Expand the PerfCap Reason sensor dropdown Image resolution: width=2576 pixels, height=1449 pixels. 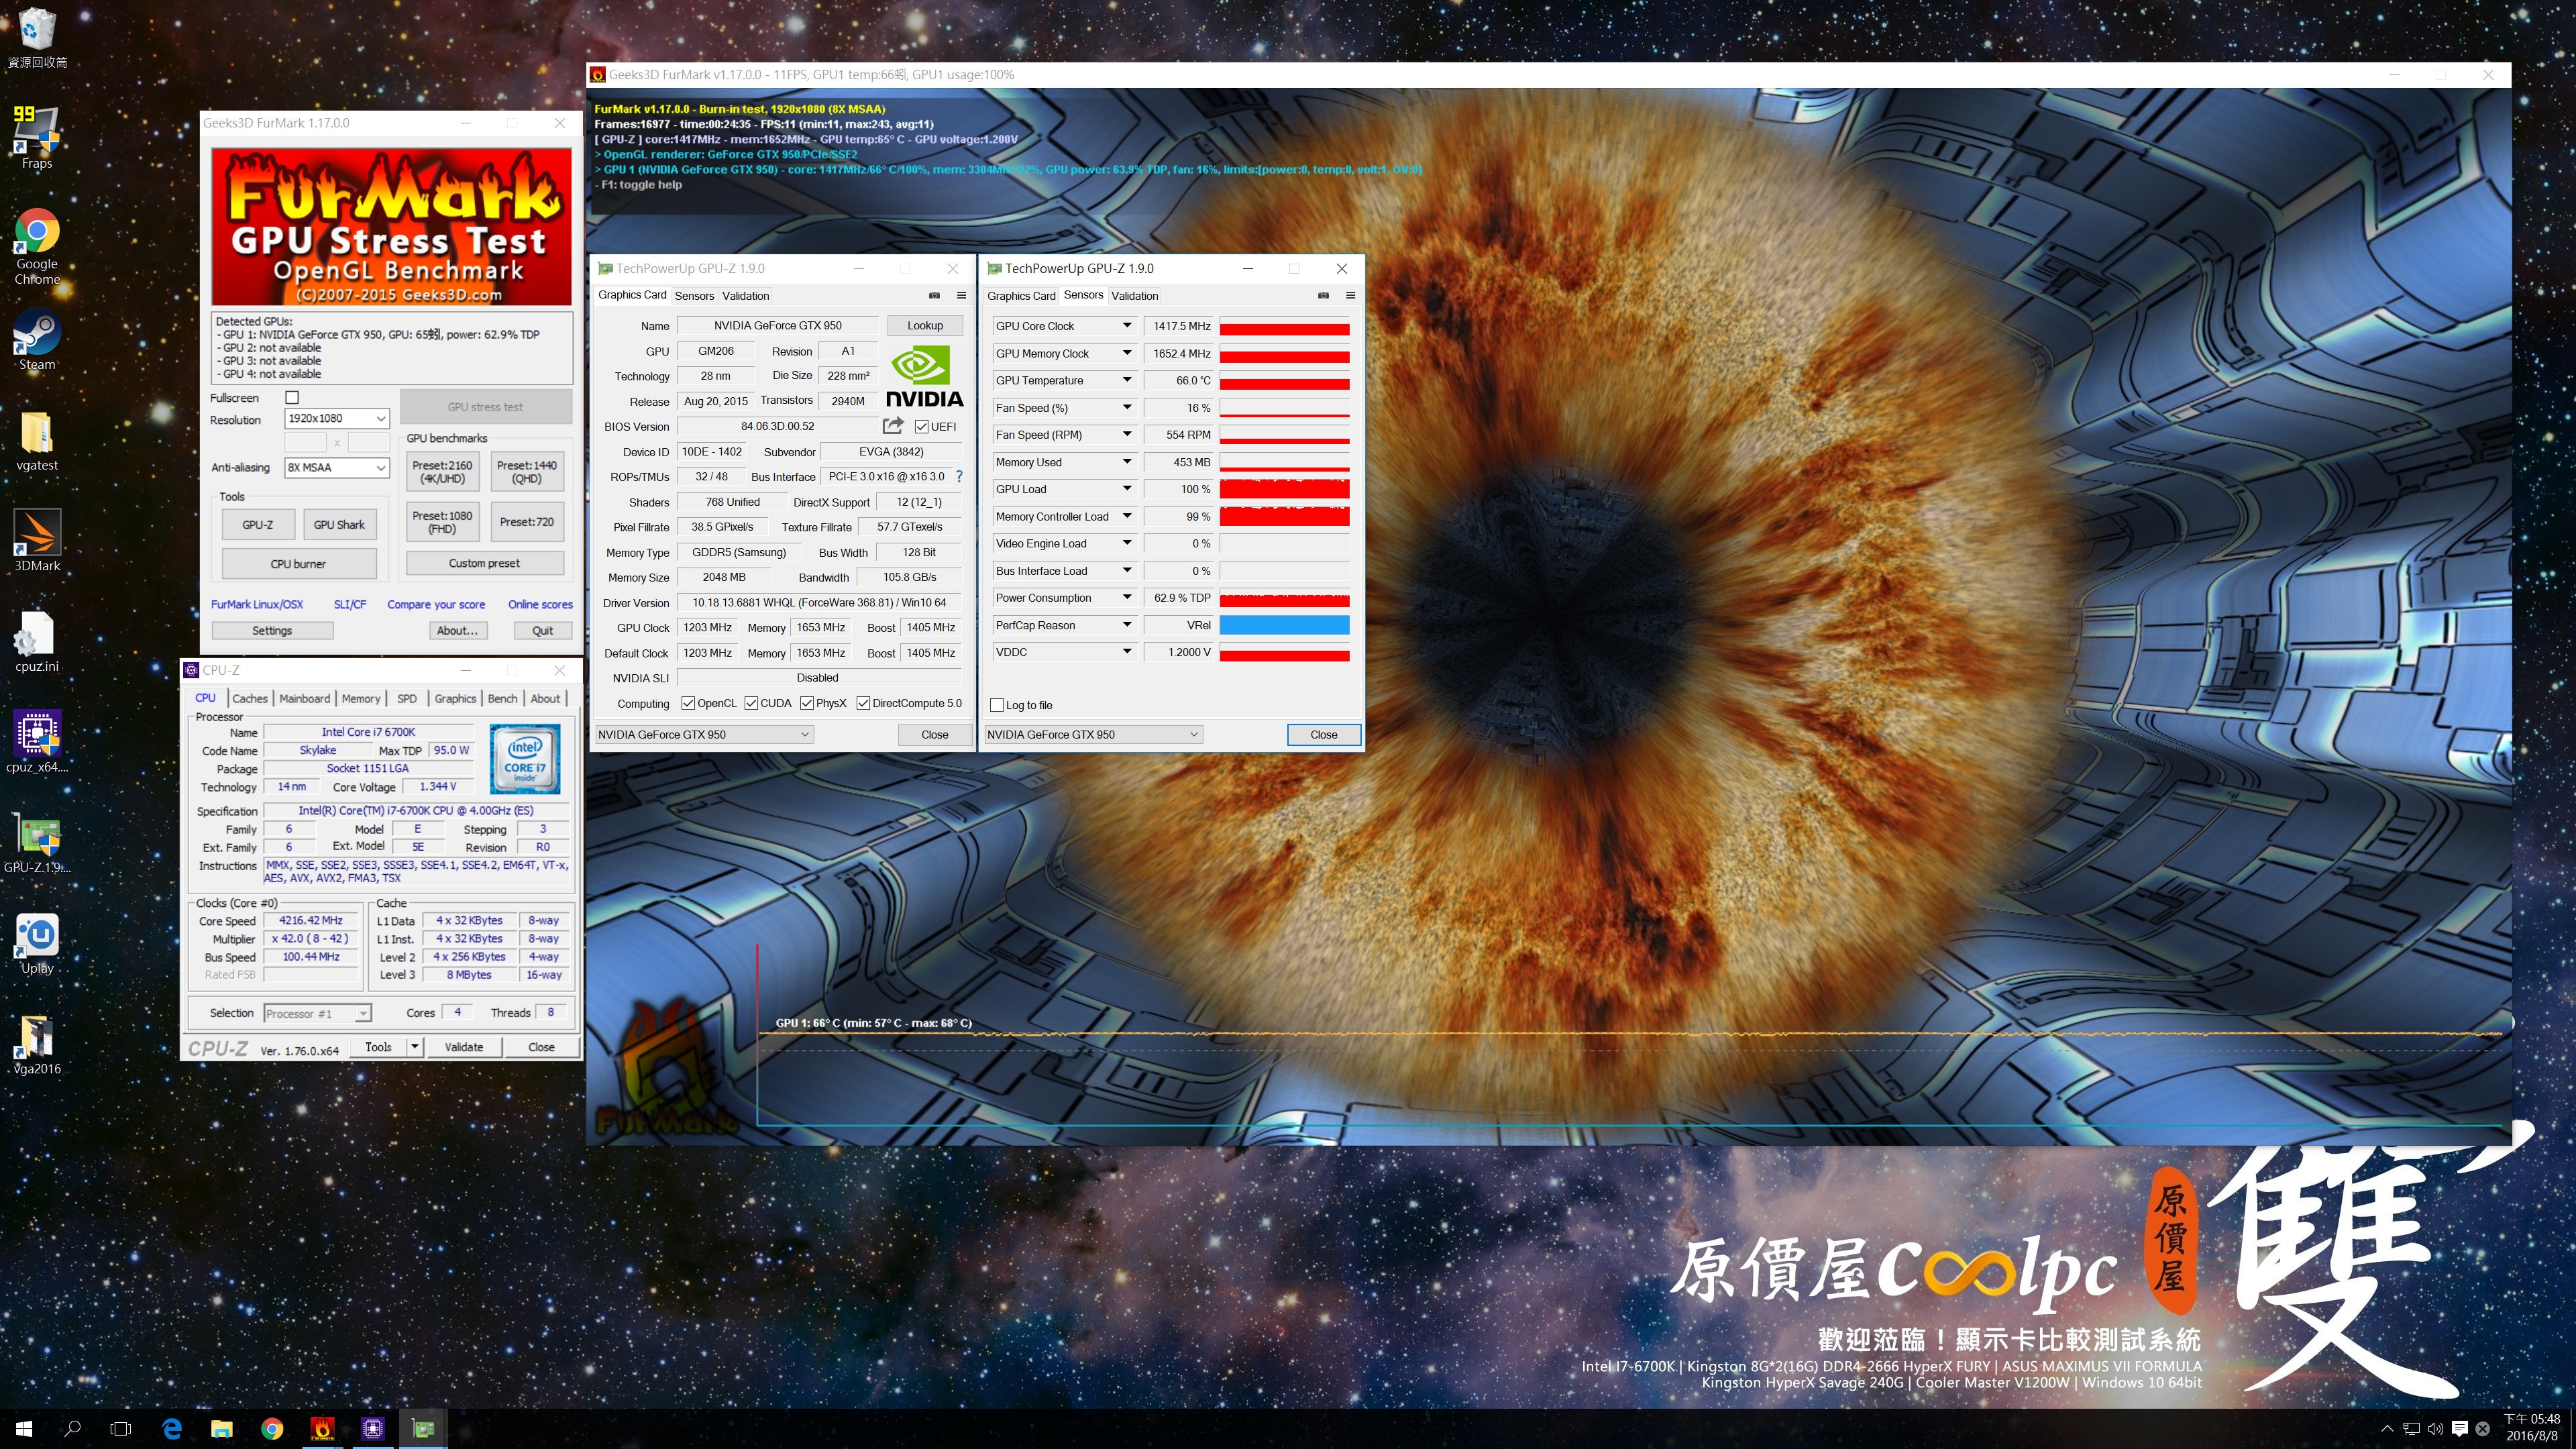pyautogui.click(x=1126, y=625)
